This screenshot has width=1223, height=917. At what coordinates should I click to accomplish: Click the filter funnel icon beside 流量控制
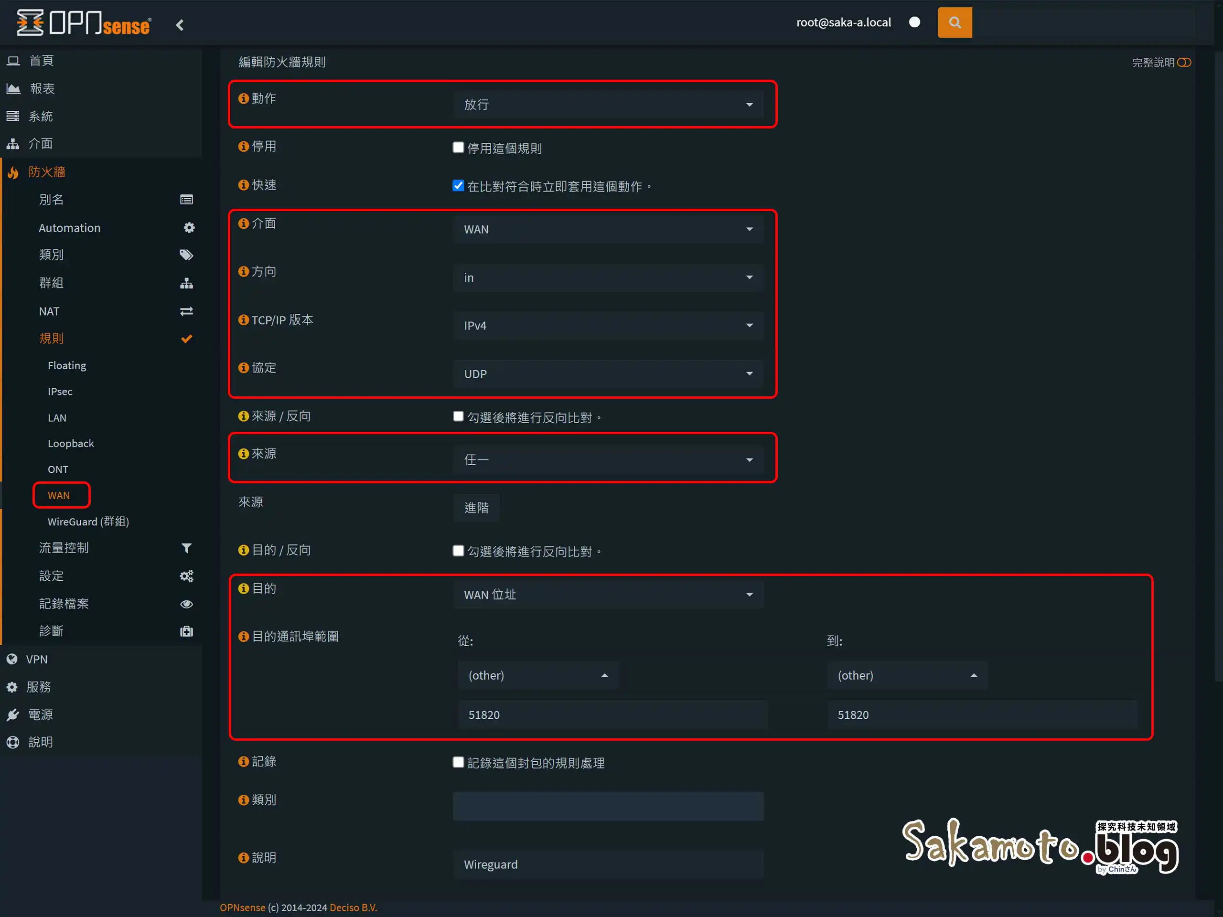(186, 548)
